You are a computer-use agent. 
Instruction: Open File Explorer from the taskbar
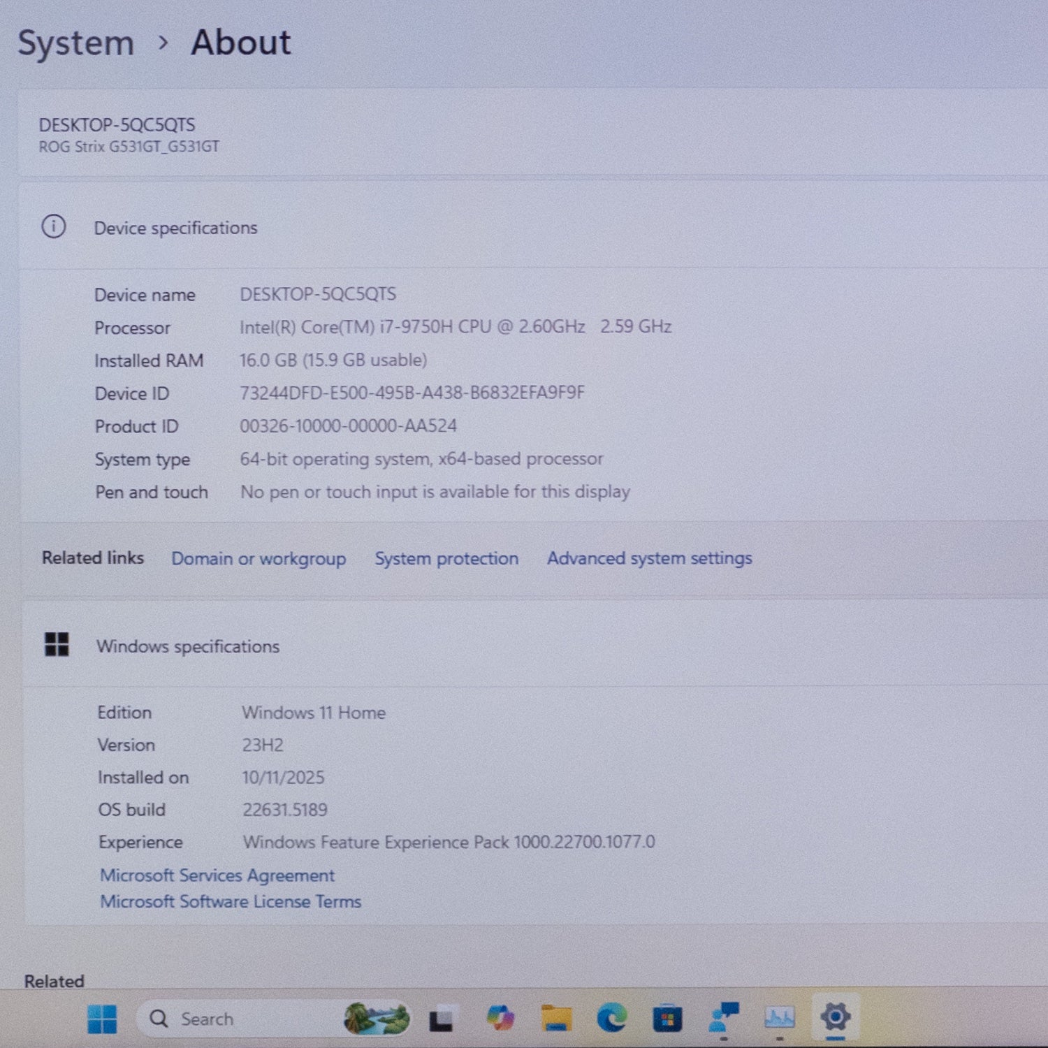pos(556,1018)
